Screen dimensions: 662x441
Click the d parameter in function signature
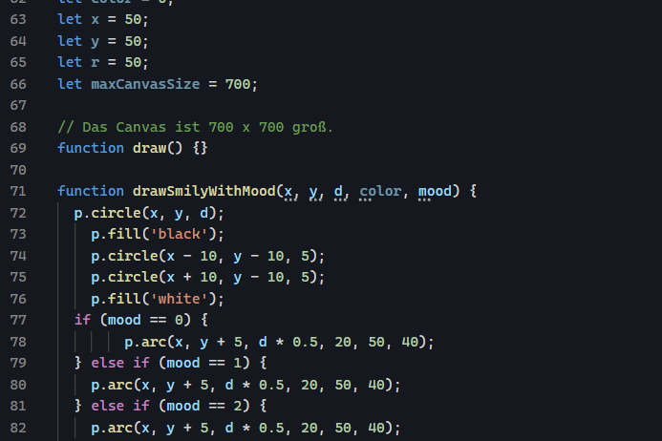click(x=339, y=191)
